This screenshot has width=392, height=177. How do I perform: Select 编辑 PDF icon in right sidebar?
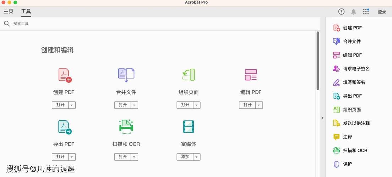[337, 55]
